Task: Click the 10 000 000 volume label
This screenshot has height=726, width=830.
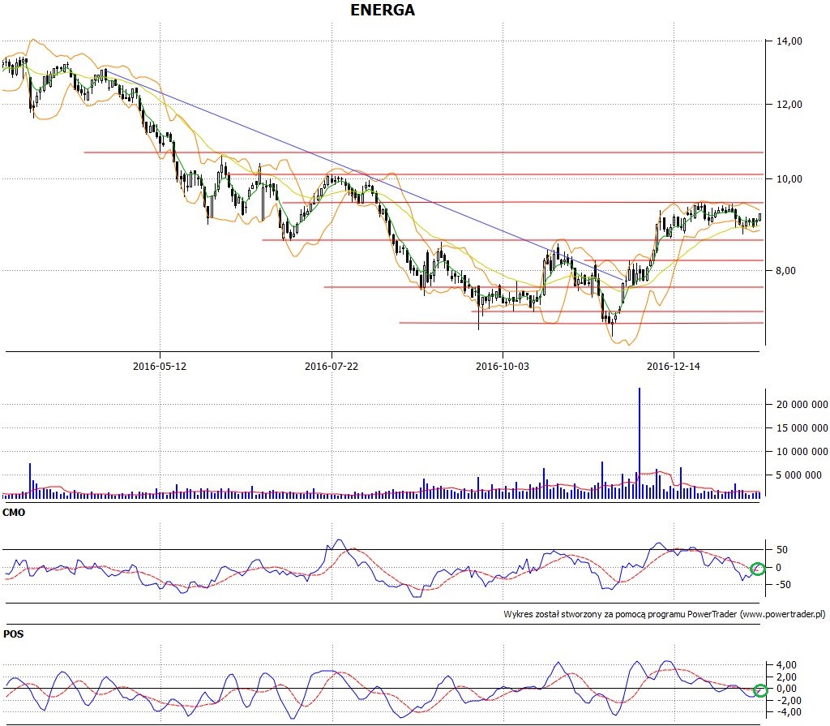Action: click(x=802, y=452)
